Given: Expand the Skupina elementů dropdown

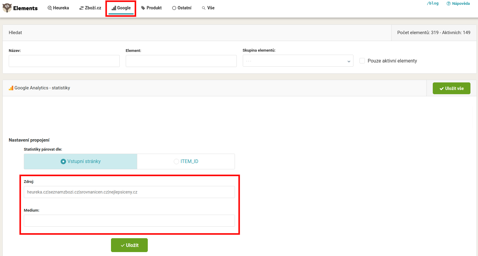Looking at the screenshot, I should click(x=298, y=61).
